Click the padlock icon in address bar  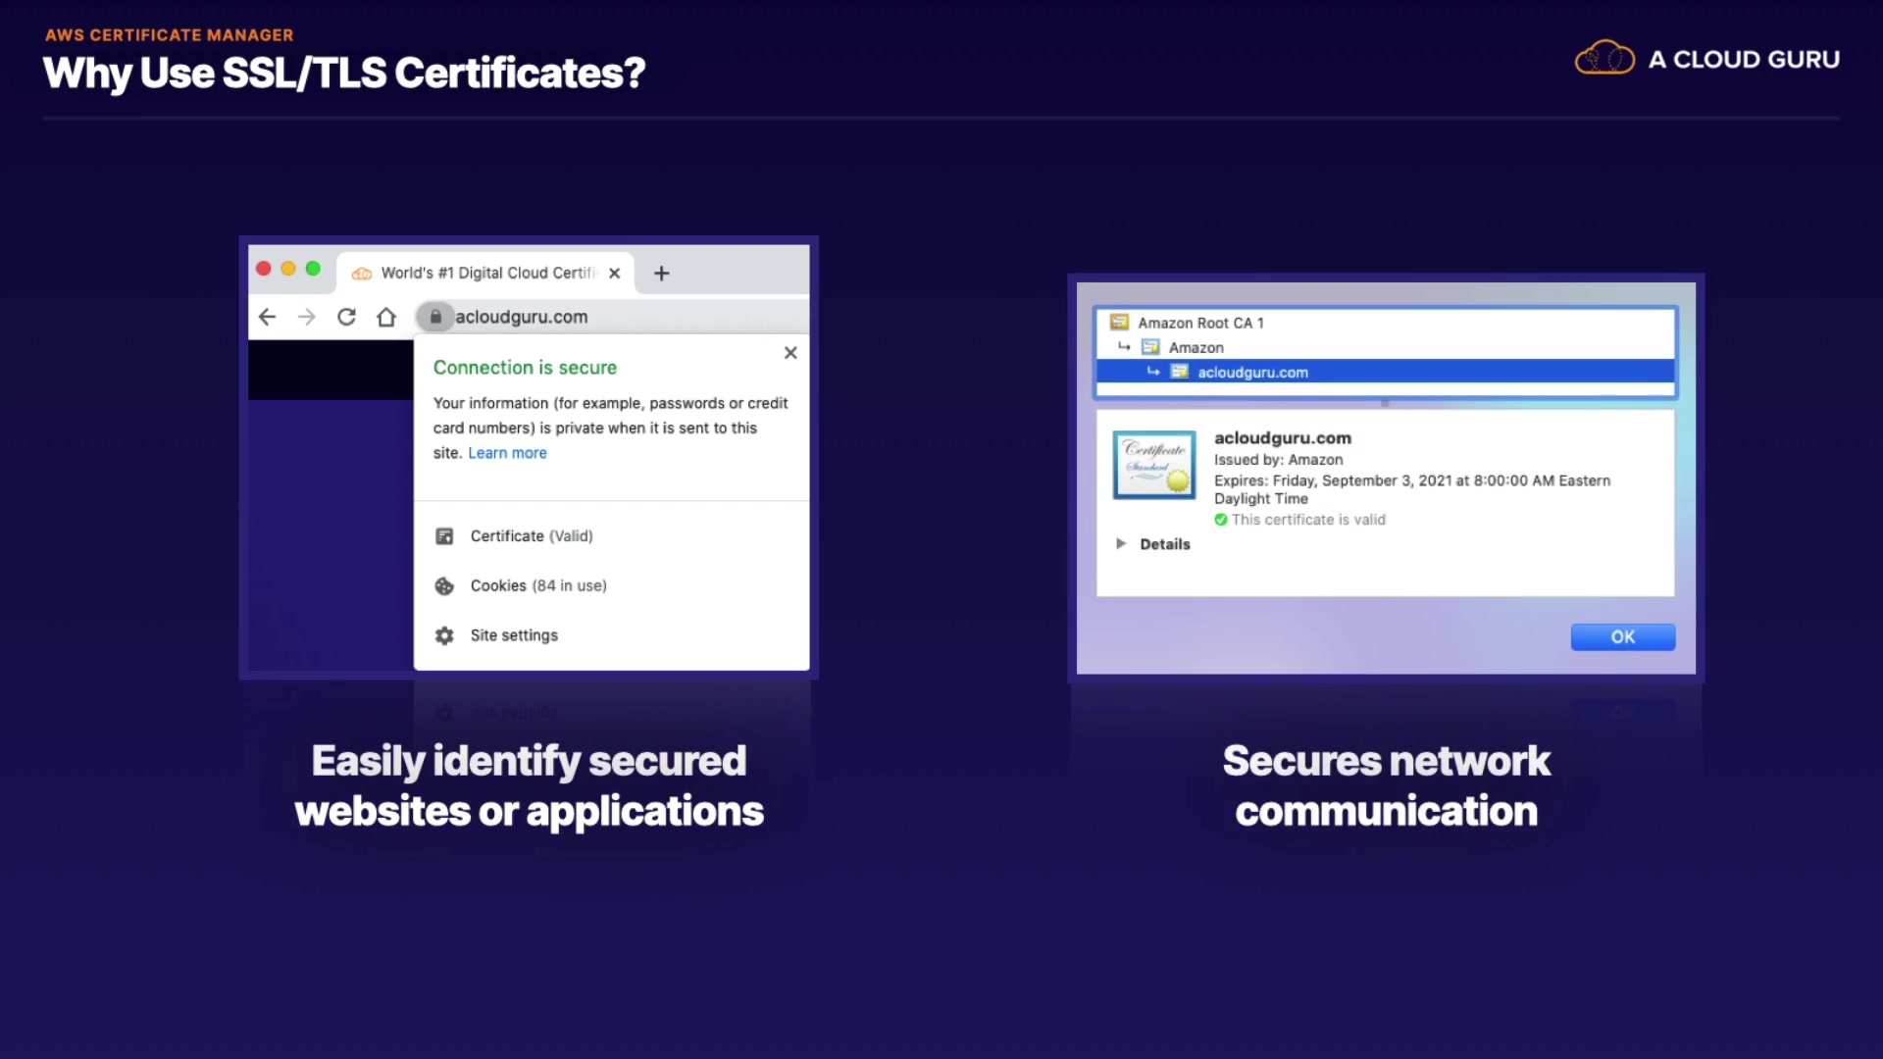pos(435,317)
